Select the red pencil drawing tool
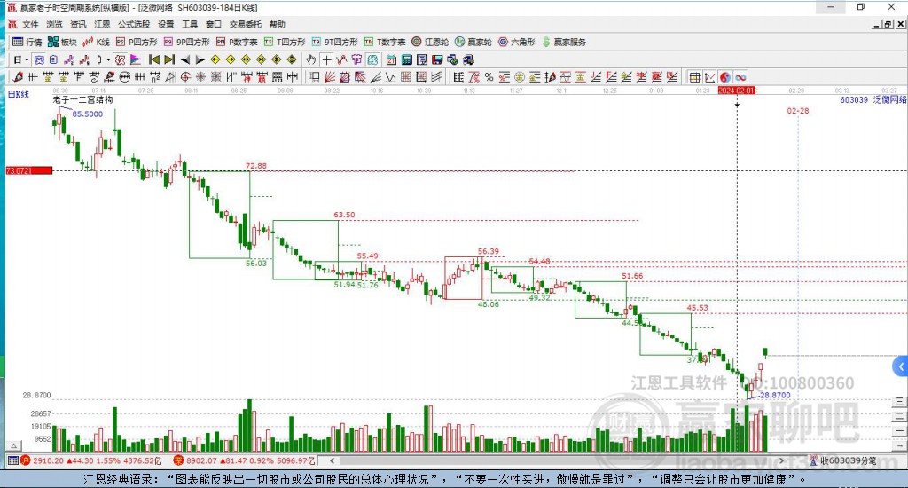 point(18,76)
